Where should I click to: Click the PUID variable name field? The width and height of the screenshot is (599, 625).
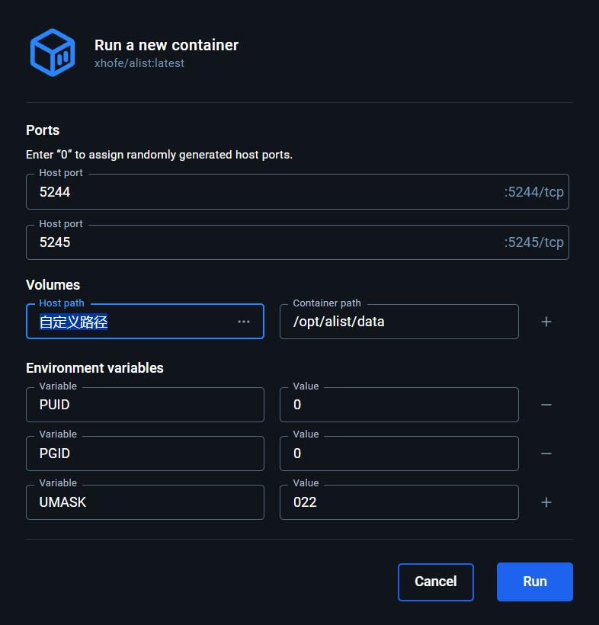pyautogui.click(x=145, y=405)
